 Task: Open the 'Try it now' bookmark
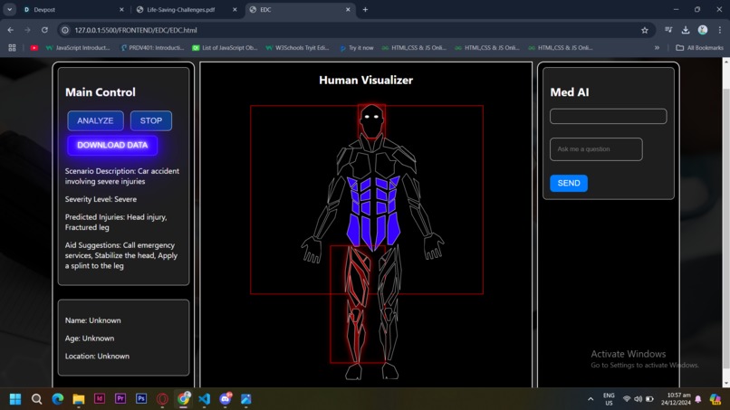(x=357, y=48)
